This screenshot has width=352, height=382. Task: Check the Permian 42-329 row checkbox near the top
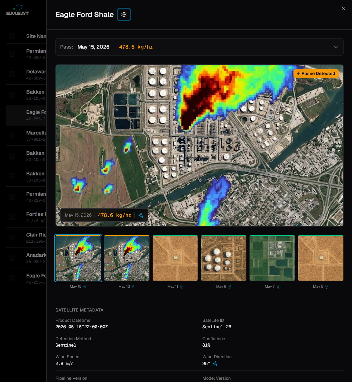click(x=12, y=54)
